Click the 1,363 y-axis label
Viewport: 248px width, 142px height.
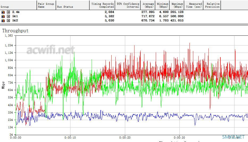9,36
